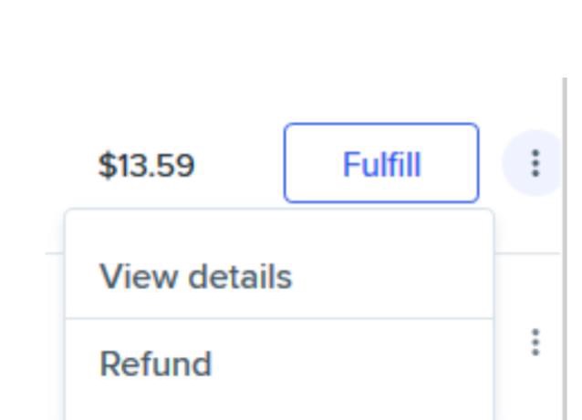582x420 pixels.
Task: Click the vertical ellipsis under the active one
Action: pyautogui.click(x=535, y=343)
